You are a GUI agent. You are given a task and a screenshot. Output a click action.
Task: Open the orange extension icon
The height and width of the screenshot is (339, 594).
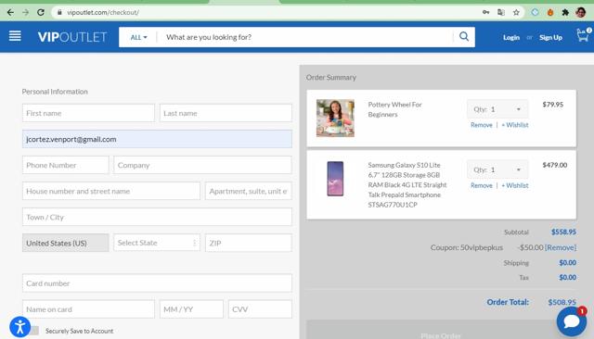pyautogui.click(x=550, y=12)
